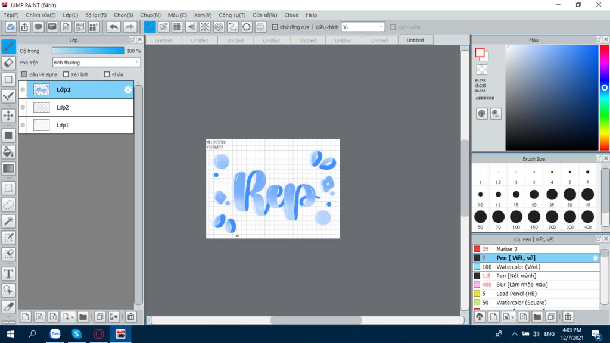Switch to the first Untitled tab
This screenshot has height=343, width=610.
(163, 40)
